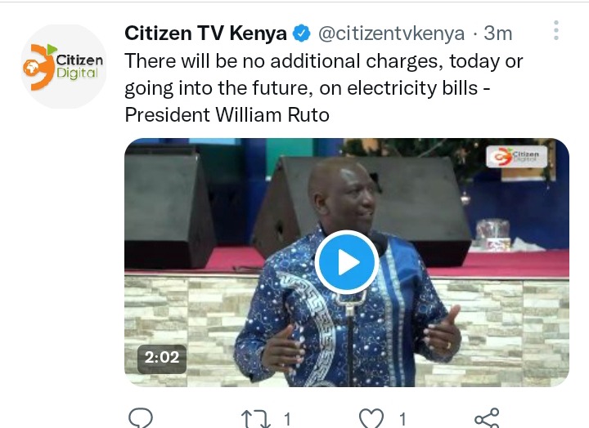
Task: Open tweet text about electricity bills
Action: [x=323, y=87]
